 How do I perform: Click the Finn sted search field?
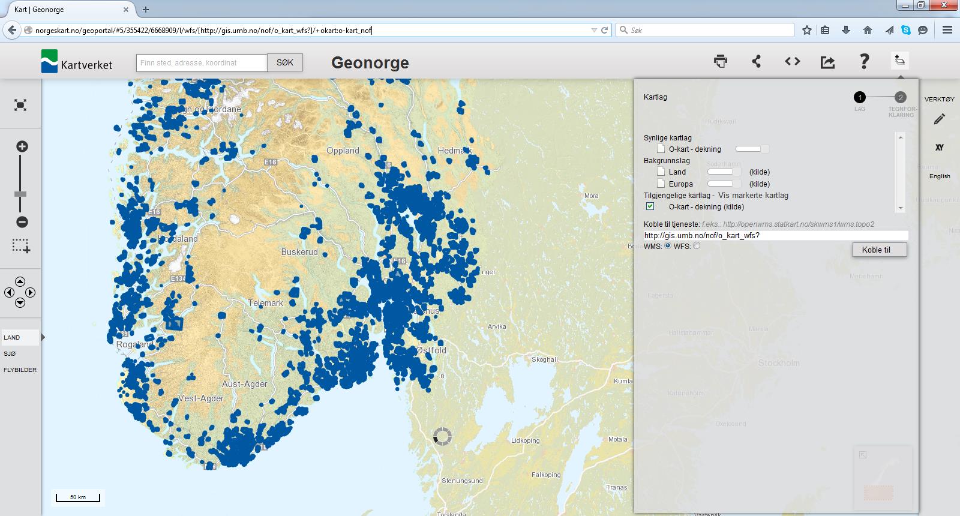202,62
